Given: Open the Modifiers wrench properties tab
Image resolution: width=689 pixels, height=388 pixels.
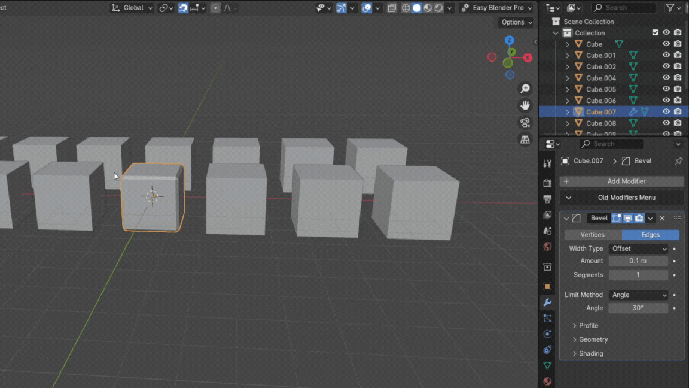Looking at the screenshot, I should click(x=547, y=302).
